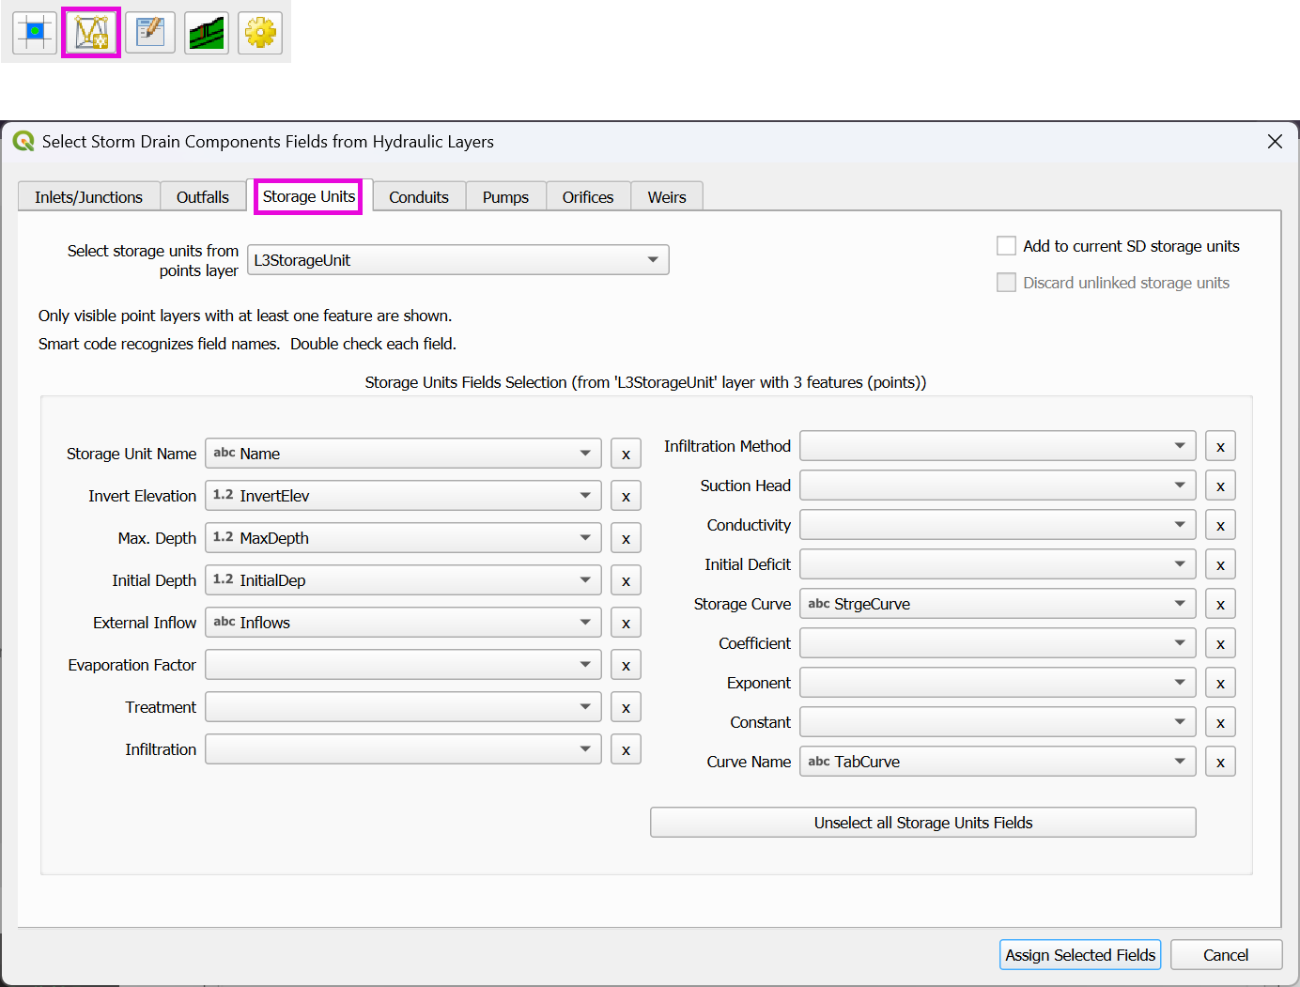
Task: Enable Add to current SD storage units
Action: [x=1006, y=246]
